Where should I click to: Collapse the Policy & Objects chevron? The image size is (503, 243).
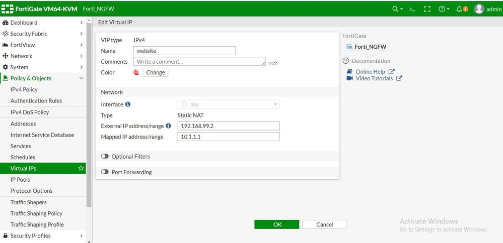click(x=81, y=78)
